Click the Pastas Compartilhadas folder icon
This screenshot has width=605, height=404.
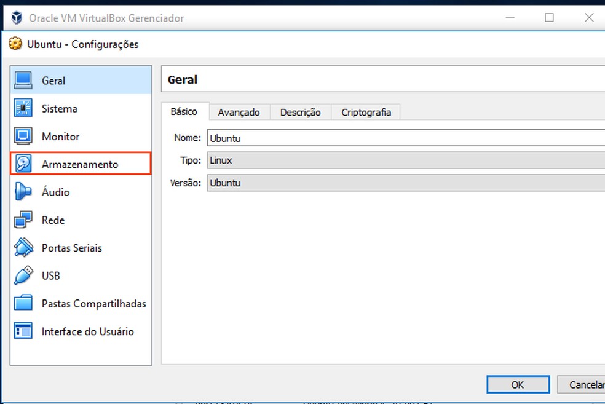pos(23,303)
